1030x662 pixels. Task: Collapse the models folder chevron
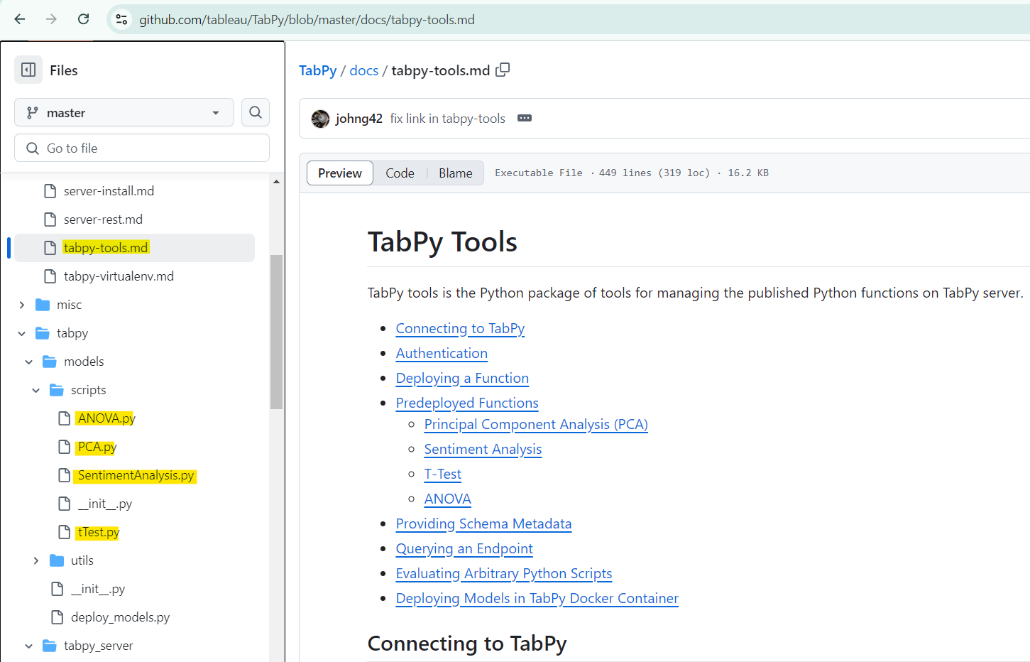click(29, 362)
